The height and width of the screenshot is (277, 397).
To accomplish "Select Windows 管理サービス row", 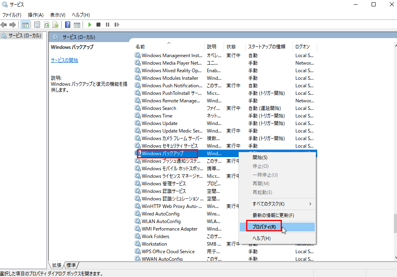I will point(187,184).
